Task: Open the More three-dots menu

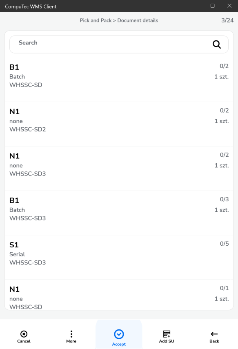Action: pyautogui.click(x=71, y=334)
